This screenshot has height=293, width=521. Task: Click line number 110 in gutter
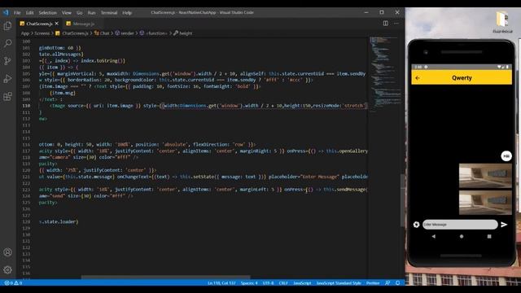tap(26, 106)
